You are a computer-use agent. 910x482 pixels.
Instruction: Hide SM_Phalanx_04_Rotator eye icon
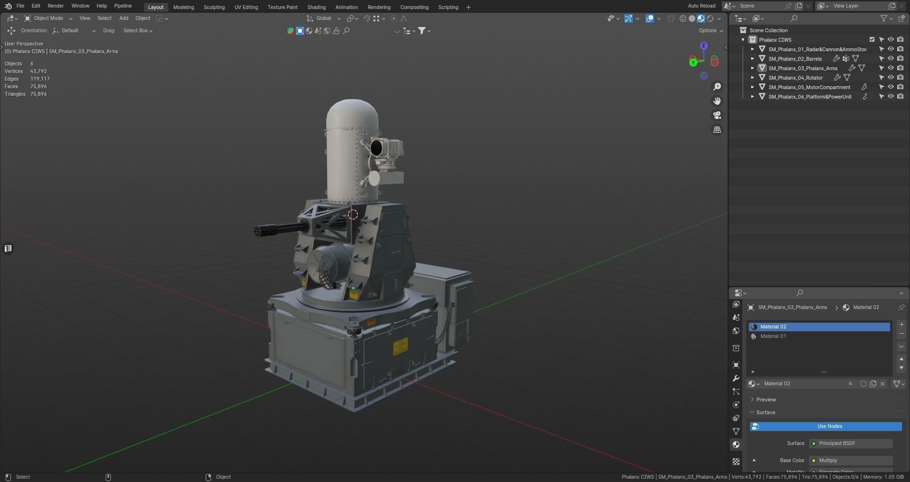click(891, 78)
